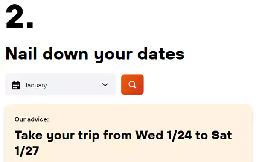Screen dimensions: 256x162
Task: Select the 'Our advice:' label
Action: click(x=32, y=119)
